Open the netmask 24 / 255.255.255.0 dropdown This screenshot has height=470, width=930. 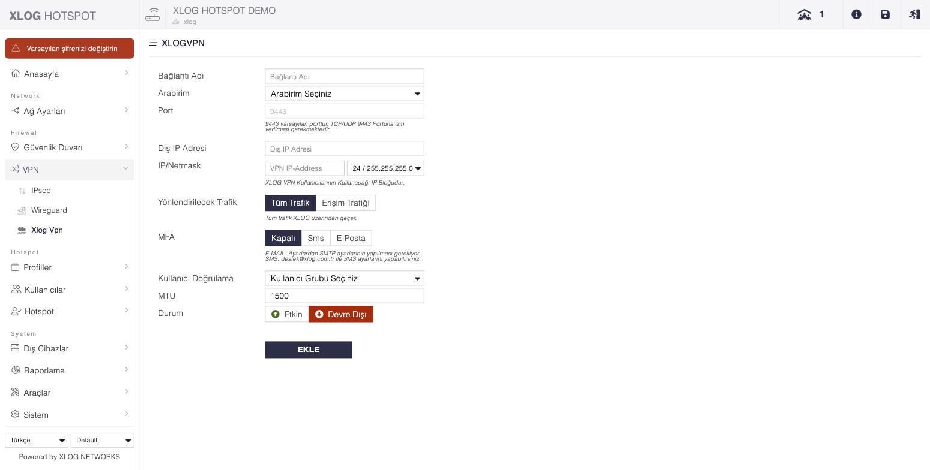385,168
